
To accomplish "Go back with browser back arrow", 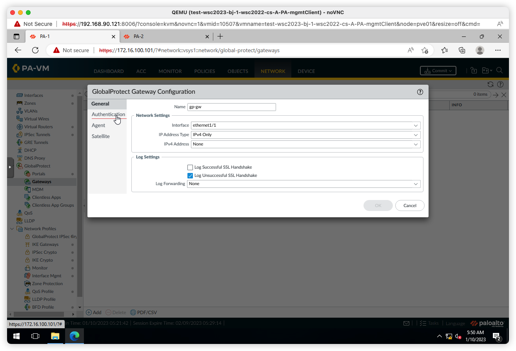I will 18,50.
